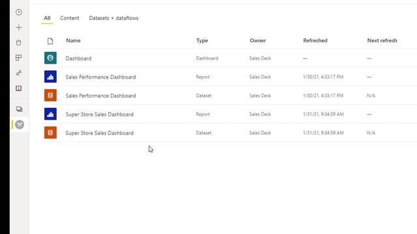Open Sales Performance Dashboard dataset name

(101, 96)
